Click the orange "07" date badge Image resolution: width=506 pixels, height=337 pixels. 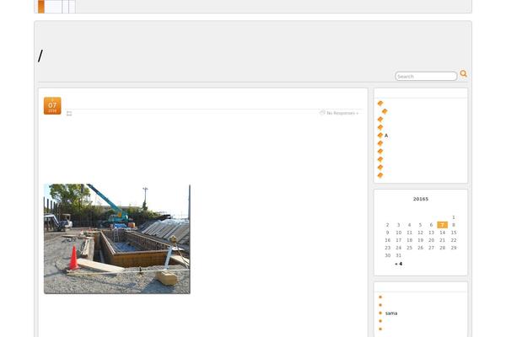click(52, 106)
